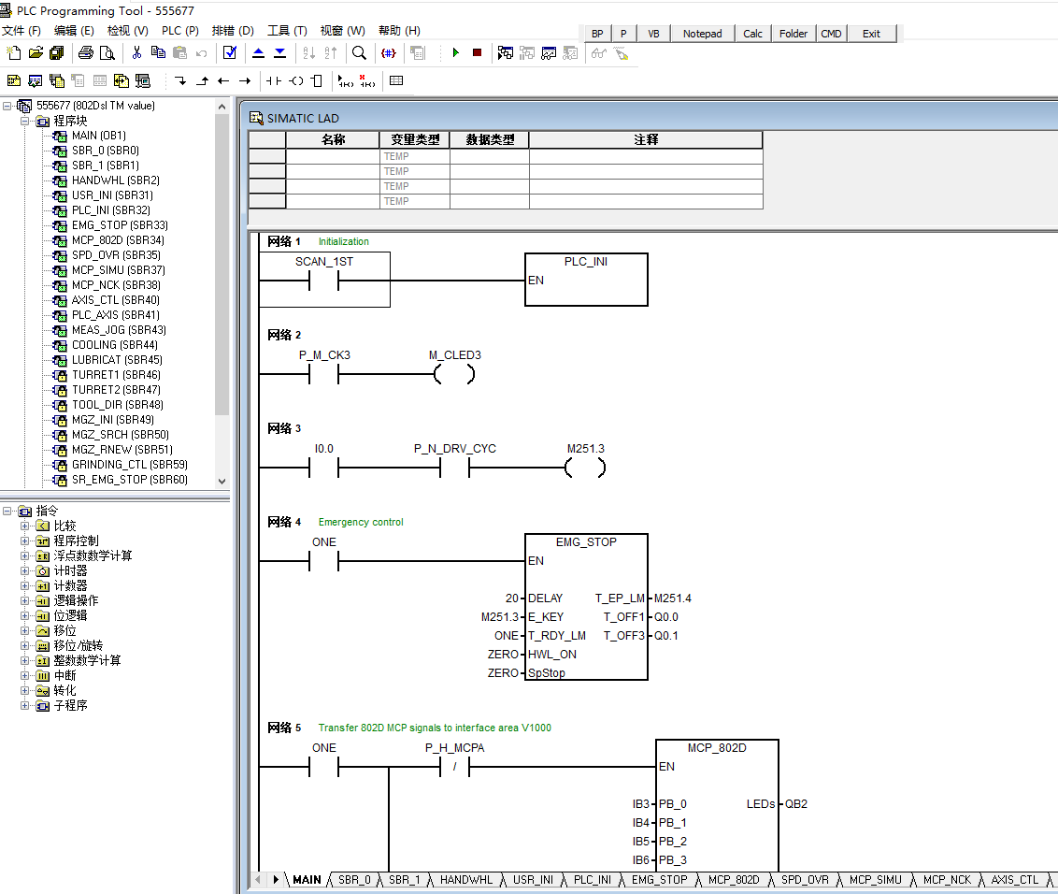Click the Calc button
The width and height of the screenshot is (1058, 894).
(752, 34)
